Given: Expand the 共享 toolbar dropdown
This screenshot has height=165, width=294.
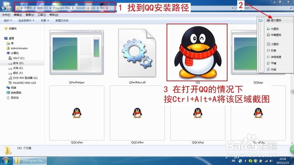Looking at the screenshot, I should click(45, 21).
